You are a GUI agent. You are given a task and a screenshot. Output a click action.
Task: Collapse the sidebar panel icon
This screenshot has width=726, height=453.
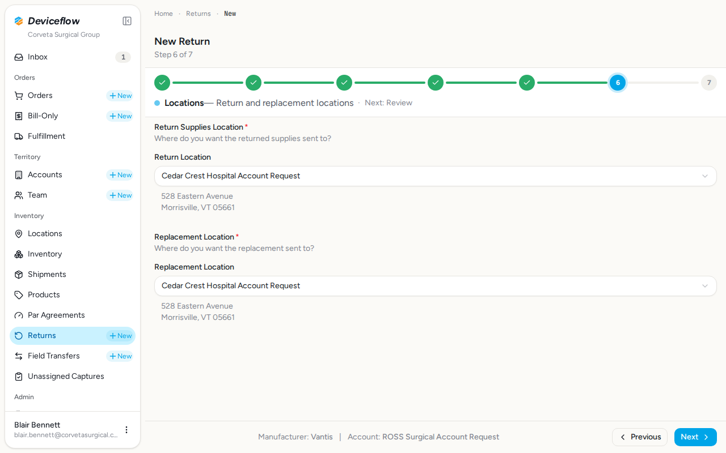[x=127, y=21]
